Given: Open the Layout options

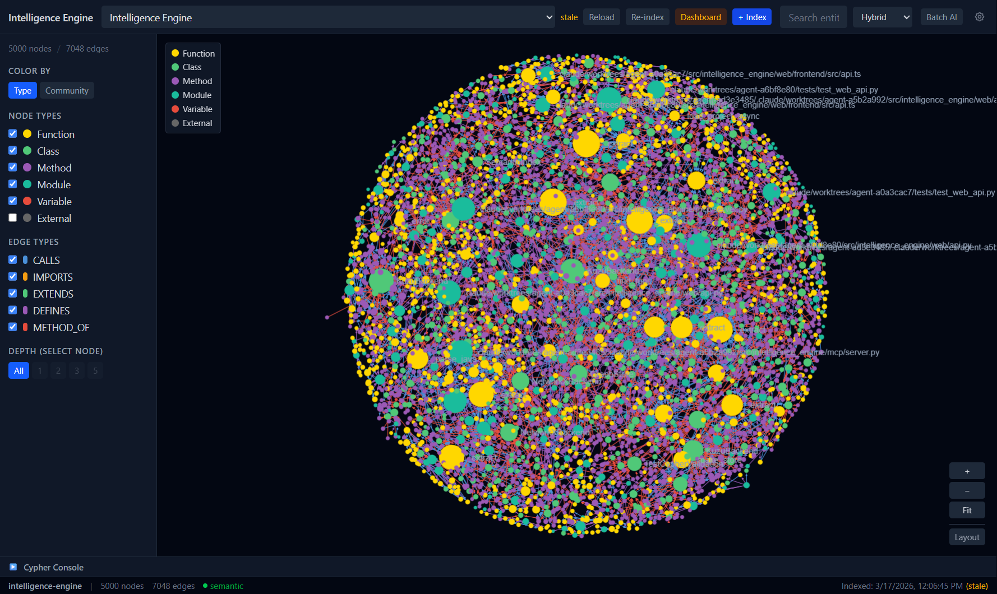Looking at the screenshot, I should point(967,537).
